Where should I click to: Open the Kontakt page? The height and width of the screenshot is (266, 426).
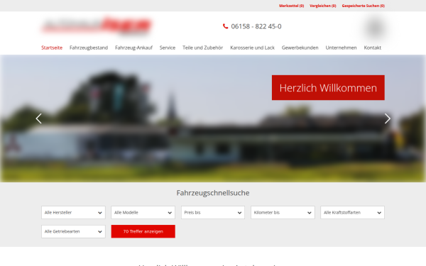pos(373,48)
